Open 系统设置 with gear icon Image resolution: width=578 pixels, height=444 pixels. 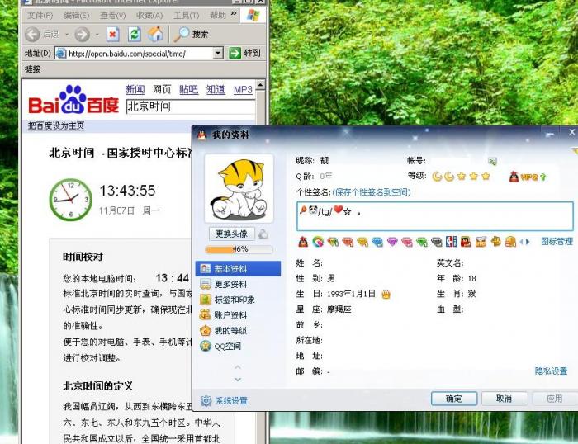(224, 400)
